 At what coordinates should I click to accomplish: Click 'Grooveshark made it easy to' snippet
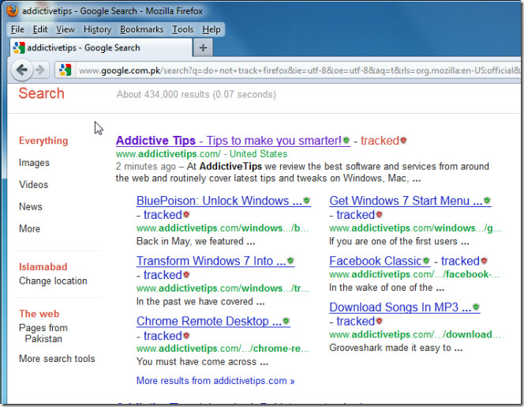(396, 348)
